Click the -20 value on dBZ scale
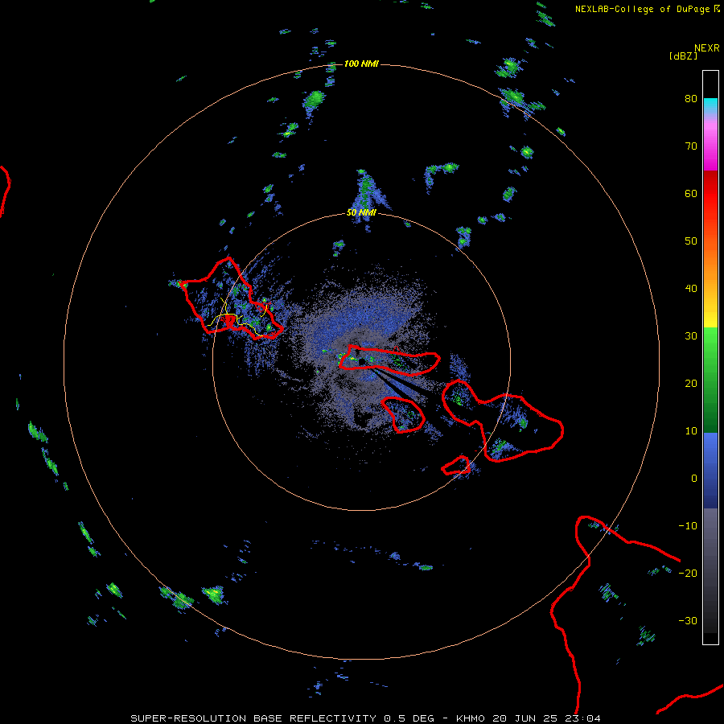 [688, 574]
